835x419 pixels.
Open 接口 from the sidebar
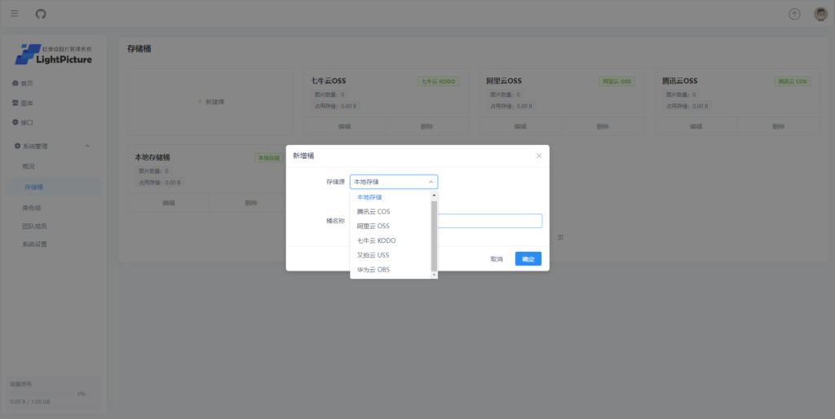pyautogui.click(x=27, y=122)
